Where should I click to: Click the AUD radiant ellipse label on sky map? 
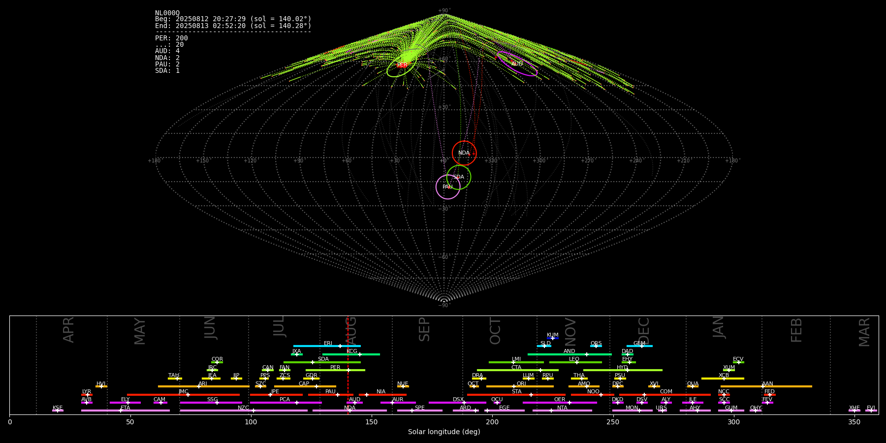click(x=517, y=64)
